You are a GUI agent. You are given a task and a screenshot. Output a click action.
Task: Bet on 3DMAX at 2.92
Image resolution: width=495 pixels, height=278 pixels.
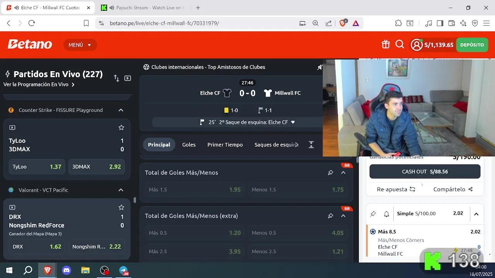click(x=97, y=167)
